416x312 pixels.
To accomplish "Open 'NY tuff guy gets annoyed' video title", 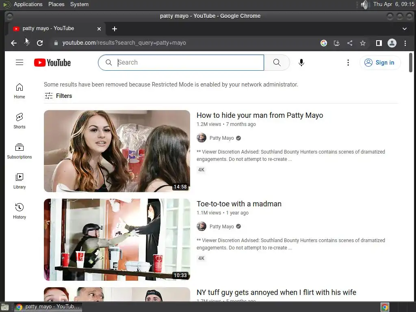I will point(276,292).
